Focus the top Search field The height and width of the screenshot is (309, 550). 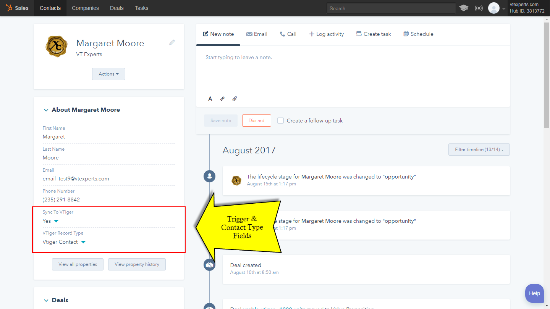click(391, 8)
